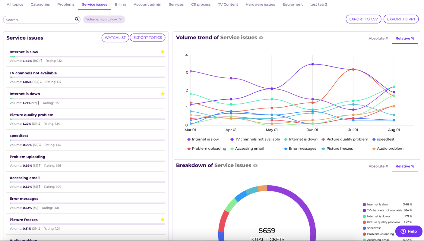Select Relative % for Volume trend chart
Viewport: 424px width, 241px height.
point(405,39)
